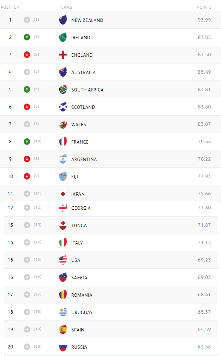The image size is (221, 356).
Task: Click the Spain flag icon
Action: tap(63, 330)
